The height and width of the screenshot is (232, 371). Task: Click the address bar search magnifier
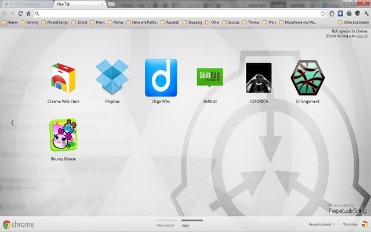point(37,13)
